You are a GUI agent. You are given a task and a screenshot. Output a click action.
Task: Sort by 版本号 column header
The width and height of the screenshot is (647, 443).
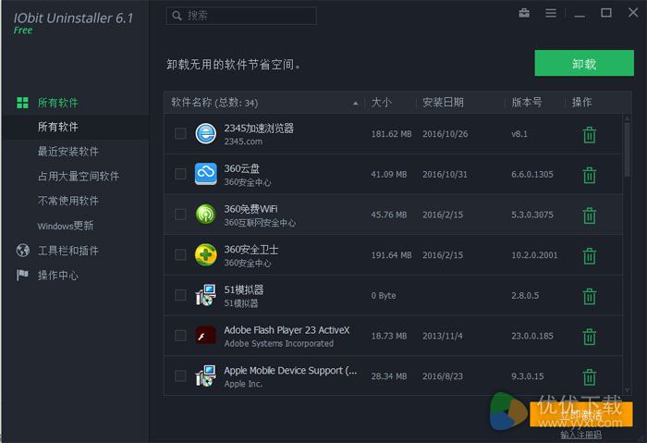[534, 103]
